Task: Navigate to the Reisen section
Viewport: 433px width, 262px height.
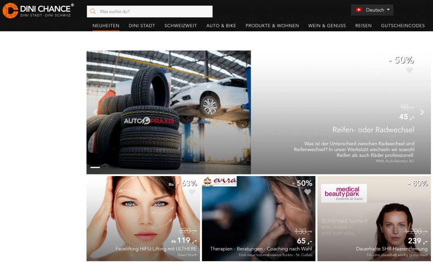Action: click(363, 26)
